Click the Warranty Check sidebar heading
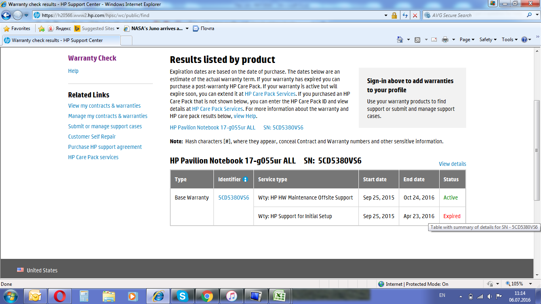Image resolution: width=541 pixels, height=304 pixels. [x=92, y=58]
